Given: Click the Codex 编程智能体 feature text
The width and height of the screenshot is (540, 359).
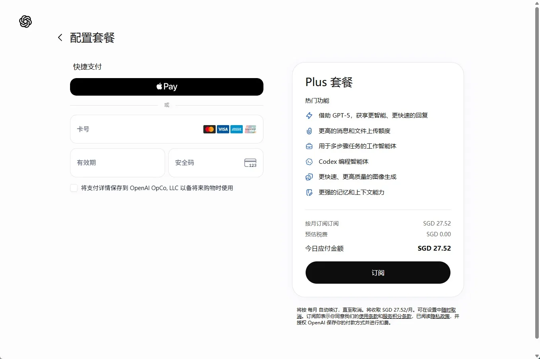Looking at the screenshot, I should pos(343,162).
